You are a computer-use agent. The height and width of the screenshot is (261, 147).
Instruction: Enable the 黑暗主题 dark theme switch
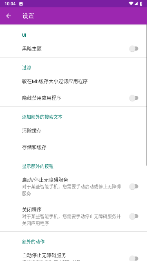(134, 49)
